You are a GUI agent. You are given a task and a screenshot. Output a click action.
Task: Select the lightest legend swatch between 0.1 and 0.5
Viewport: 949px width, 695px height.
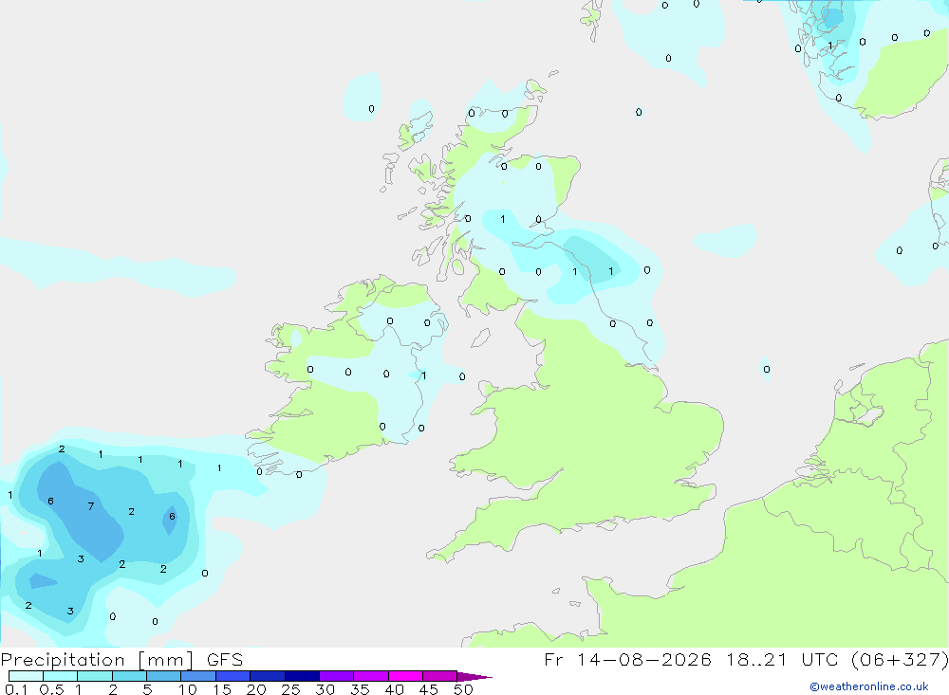(26, 676)
